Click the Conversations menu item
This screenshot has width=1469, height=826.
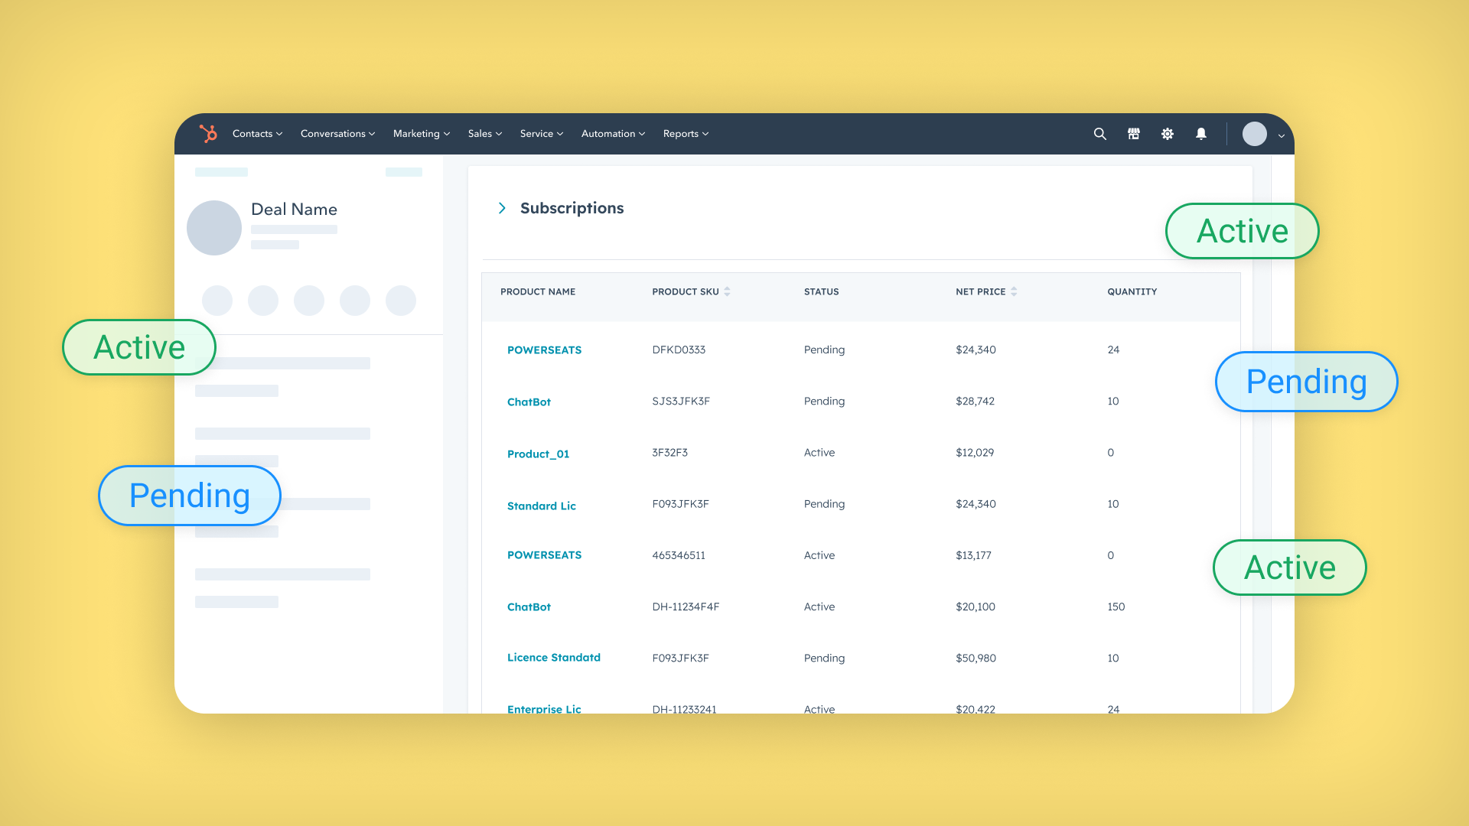tap(337, 134)
